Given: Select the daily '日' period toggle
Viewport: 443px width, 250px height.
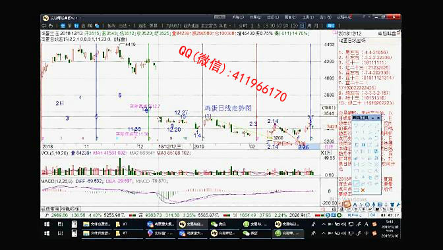Looking at the screenshot, I should click(x=302, y=26).
